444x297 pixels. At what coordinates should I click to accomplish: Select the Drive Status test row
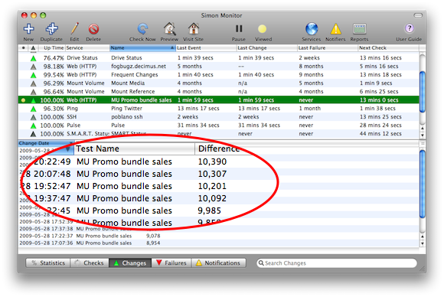(x=218, y=58)
